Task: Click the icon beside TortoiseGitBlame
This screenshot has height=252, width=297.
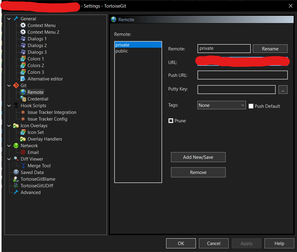Action: pyautogui.click(x=16, y=179)
